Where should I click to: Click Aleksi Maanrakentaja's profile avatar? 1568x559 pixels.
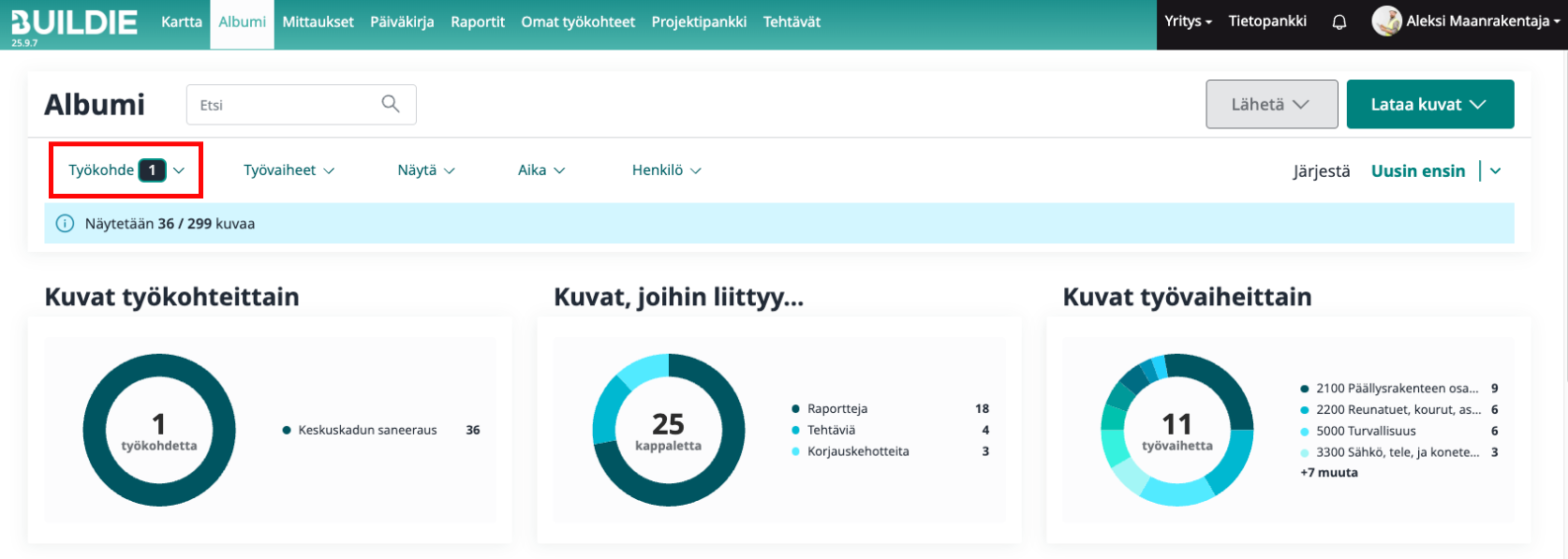[x=1386, y=21]
